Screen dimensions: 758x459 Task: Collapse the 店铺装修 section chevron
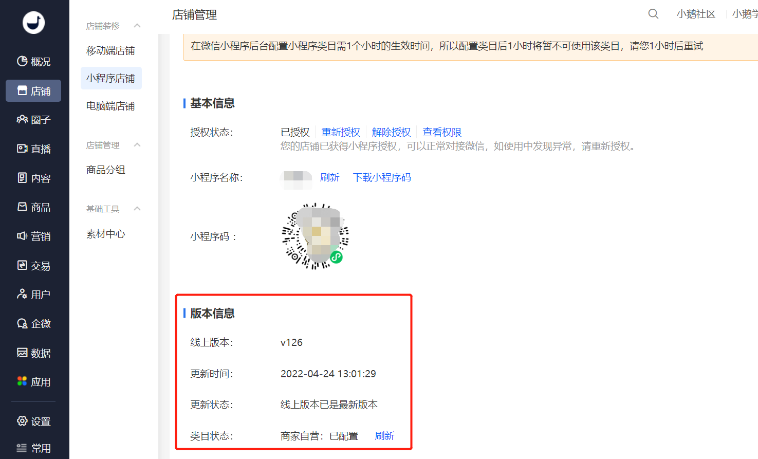tap(137, 26)
